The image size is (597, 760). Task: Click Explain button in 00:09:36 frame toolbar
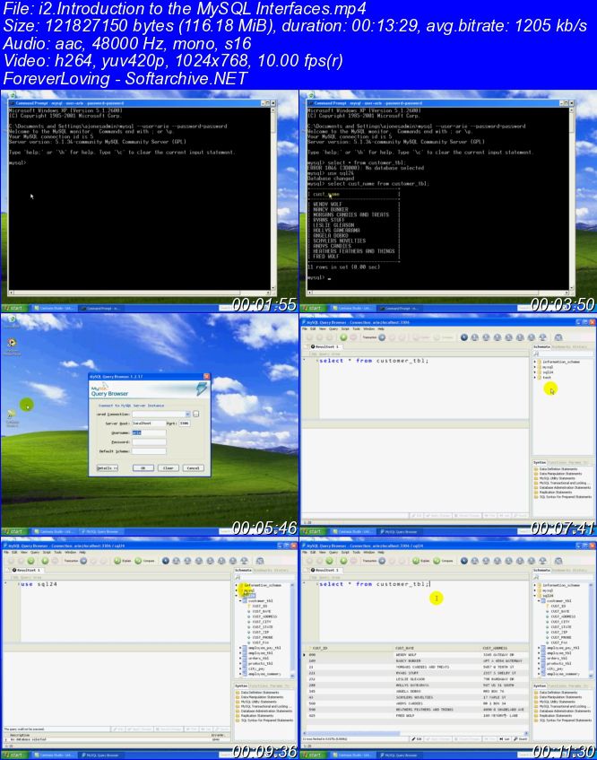click(x=123, y=561)
